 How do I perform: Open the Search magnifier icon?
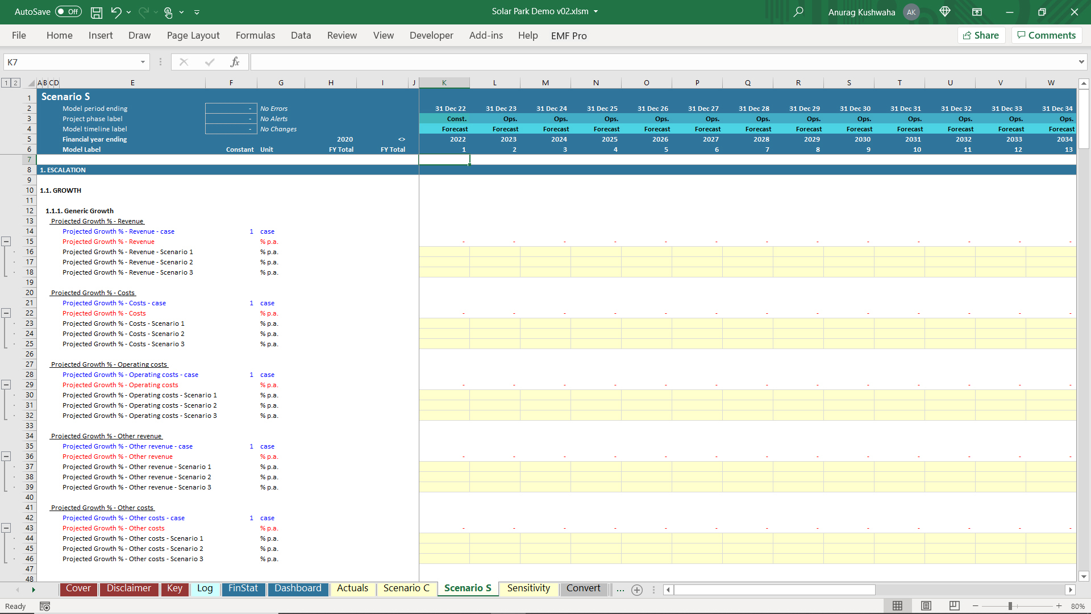798,12
